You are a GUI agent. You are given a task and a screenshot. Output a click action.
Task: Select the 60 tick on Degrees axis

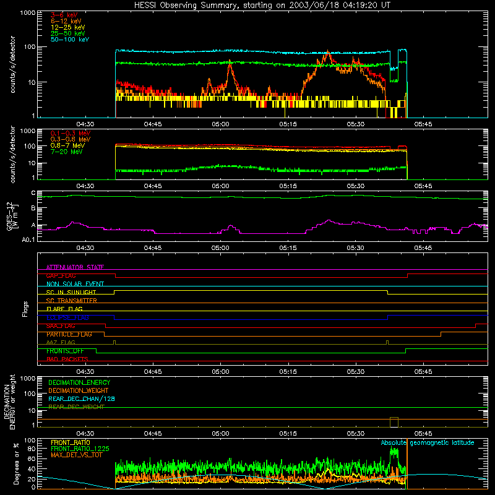coord(32,458)
